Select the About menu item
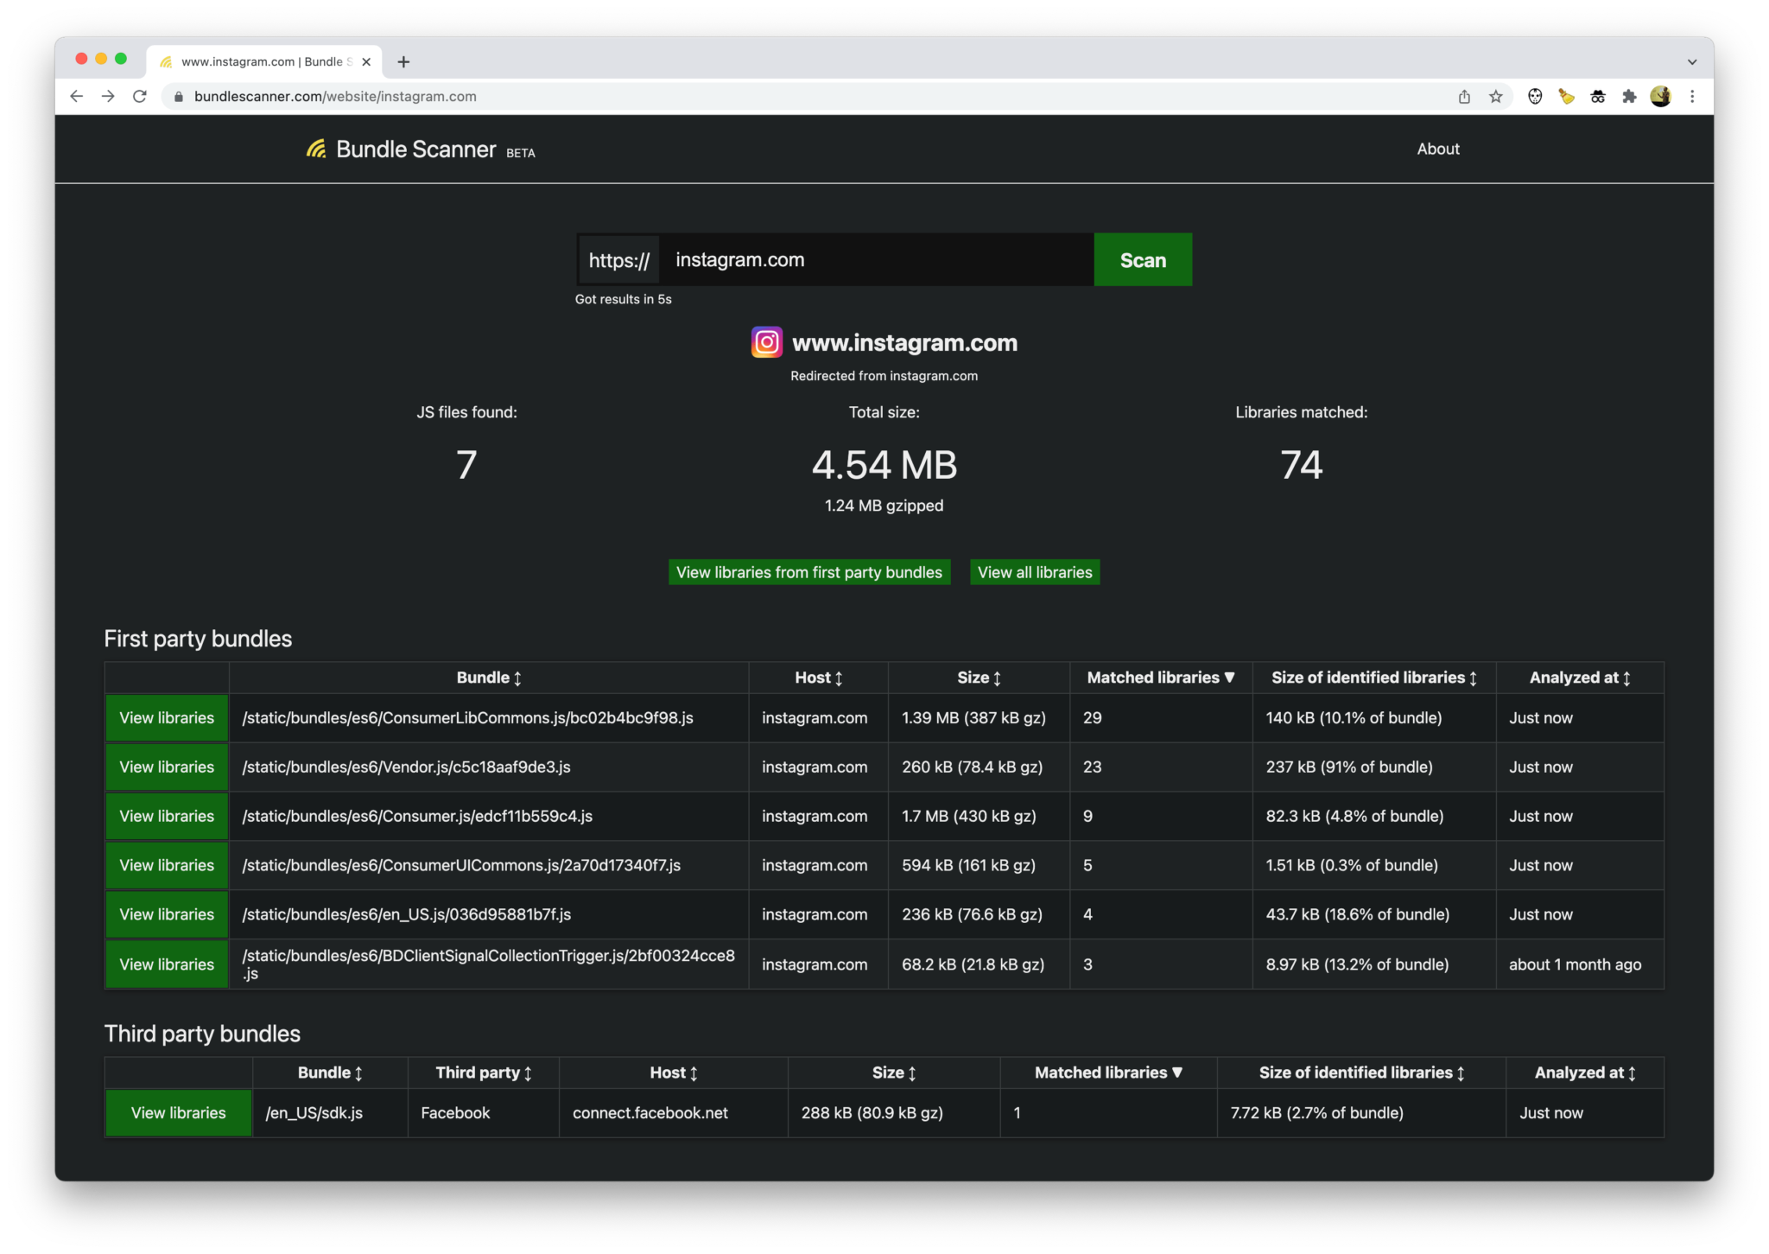Viewport: 1769px width, 1254px height. point(1437,148)
